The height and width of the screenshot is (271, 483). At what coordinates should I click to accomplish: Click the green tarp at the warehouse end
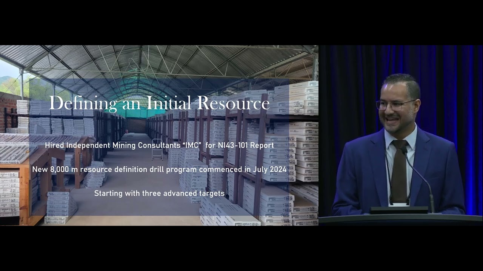tap(140, 109)
